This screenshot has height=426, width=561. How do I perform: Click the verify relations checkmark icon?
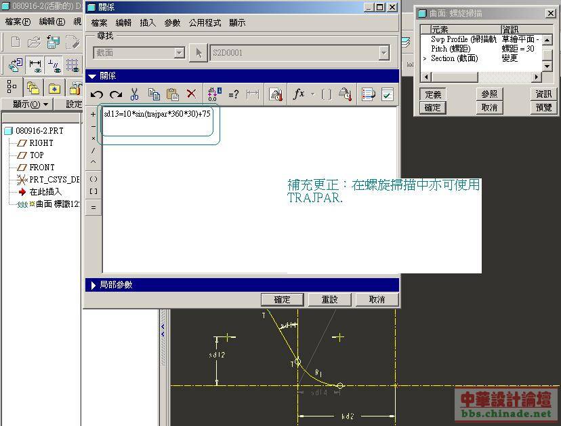pyautogui.click(x=388, y=94)
